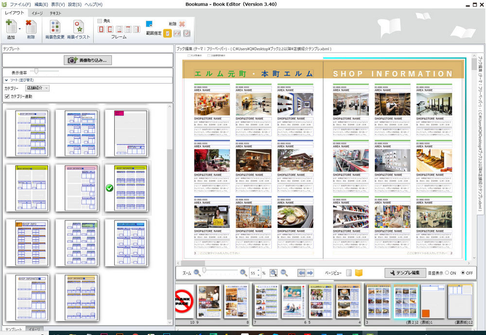Open the カテゴリー dropdown showing 店舗紹介

click(37, 88)
